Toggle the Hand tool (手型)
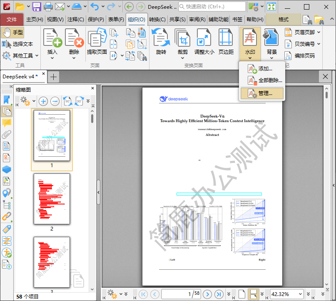 coord(12,33)
